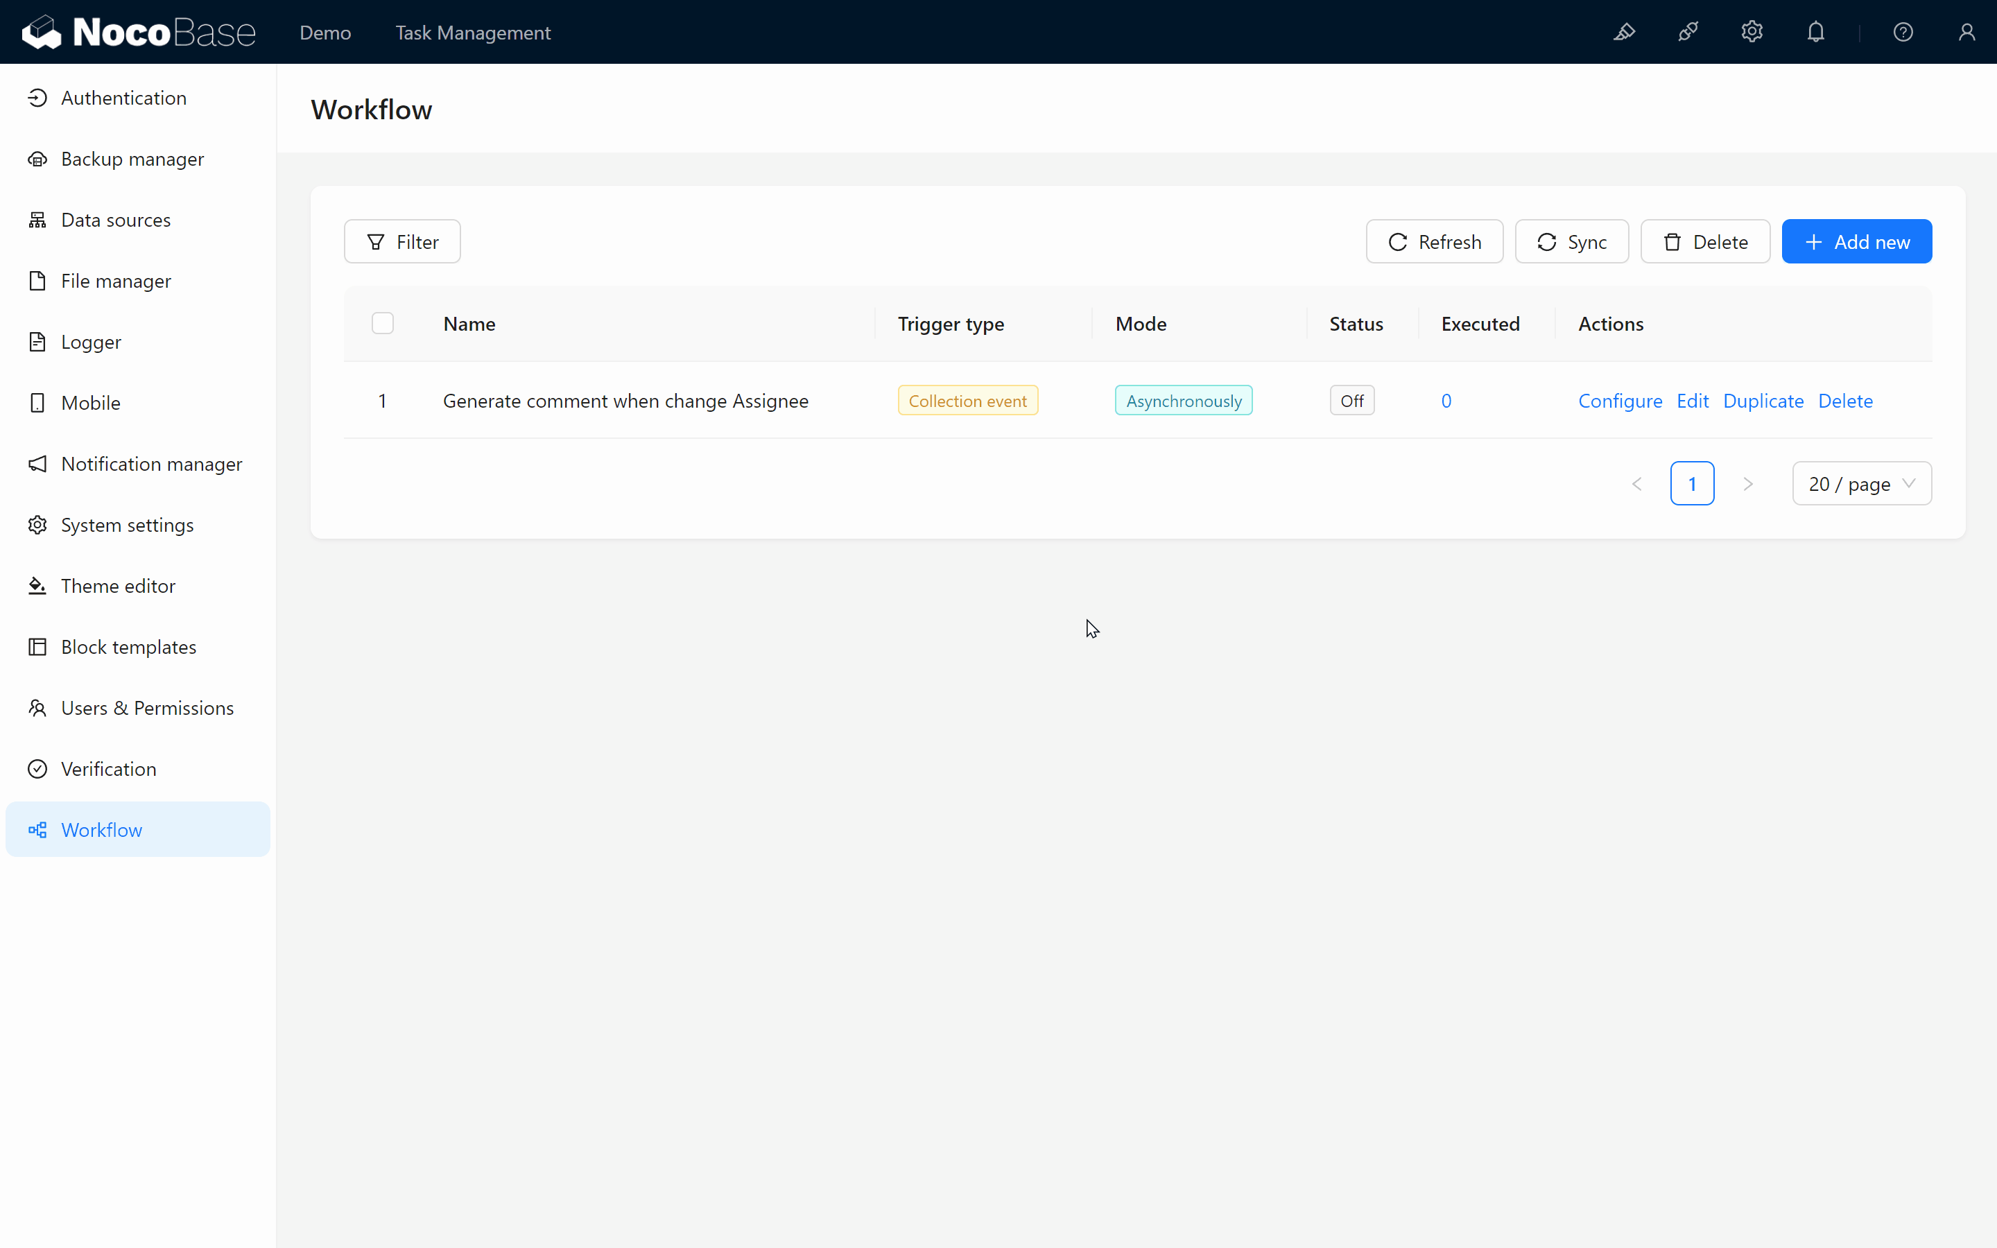
Task: Click the Off status tag
Action: (1351, 401)
